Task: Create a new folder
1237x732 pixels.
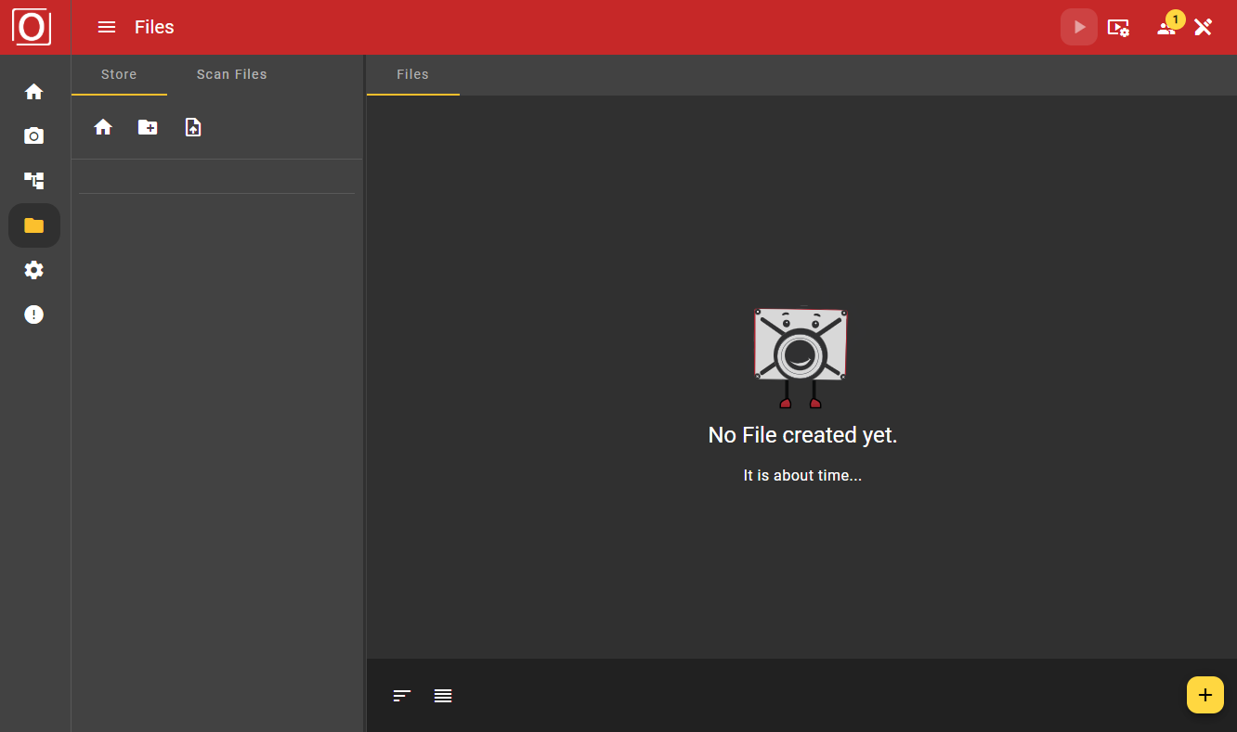Action: pos(148,127)
